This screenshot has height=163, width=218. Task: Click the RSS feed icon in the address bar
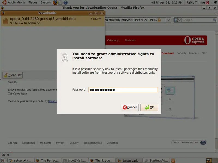click(x=159, y=20)
